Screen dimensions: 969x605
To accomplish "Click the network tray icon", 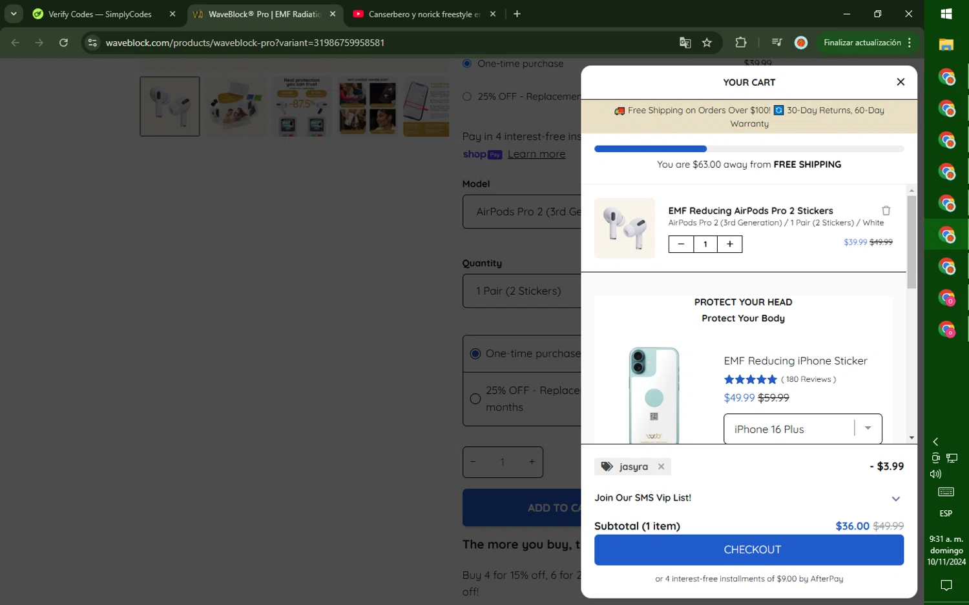I will pos(952,458).
